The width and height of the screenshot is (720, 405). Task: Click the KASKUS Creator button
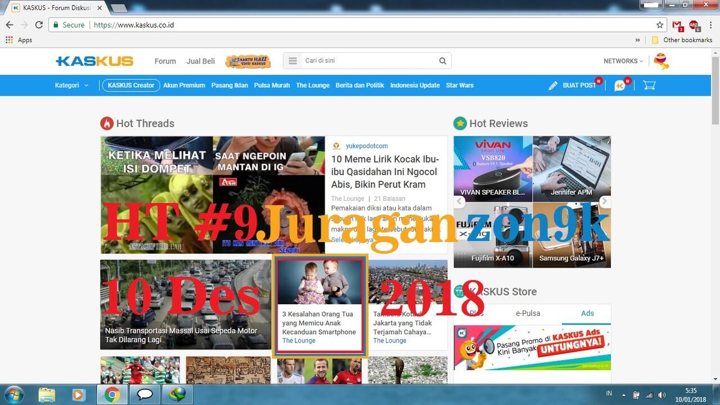pos(131,85)
